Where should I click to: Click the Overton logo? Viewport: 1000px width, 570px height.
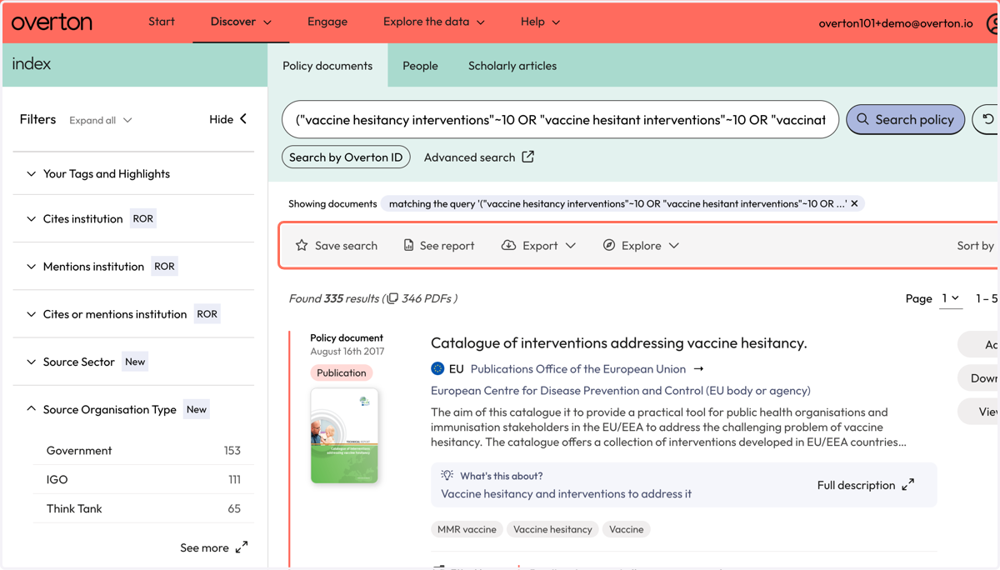tap(52, 22)
